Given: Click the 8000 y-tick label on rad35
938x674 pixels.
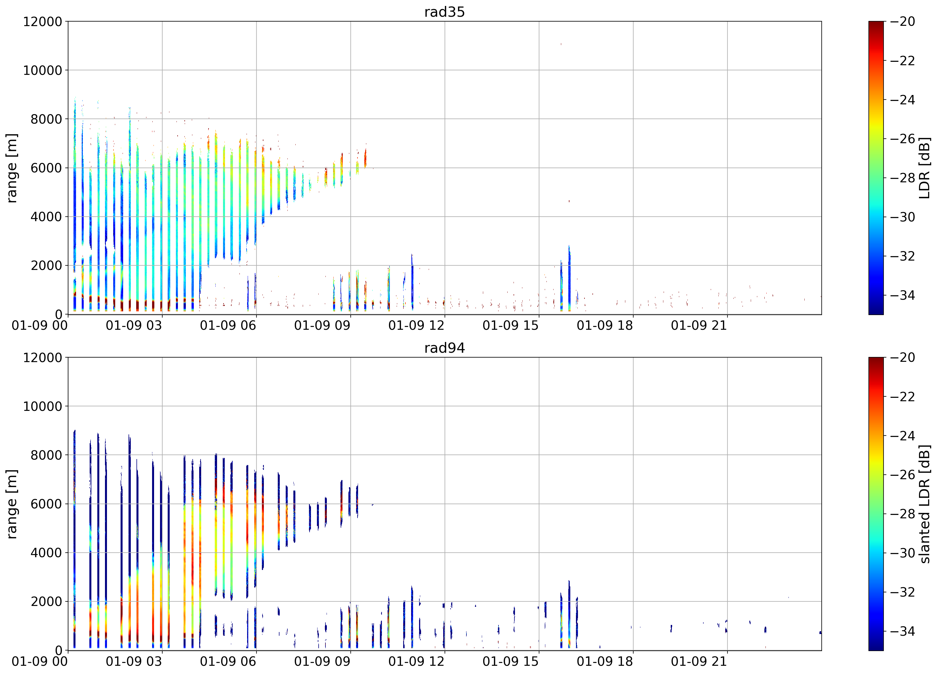Looking at the screenshot, I should [x=46, y=119].
